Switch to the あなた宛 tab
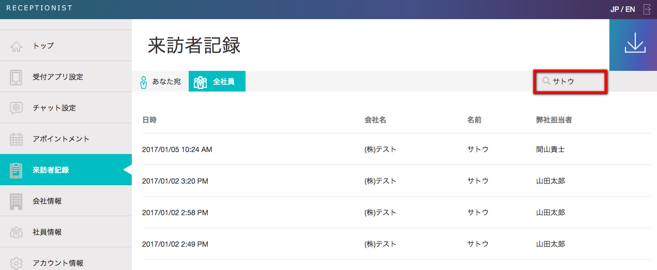This screenshot has height=270, width=657. pos(160,82)
